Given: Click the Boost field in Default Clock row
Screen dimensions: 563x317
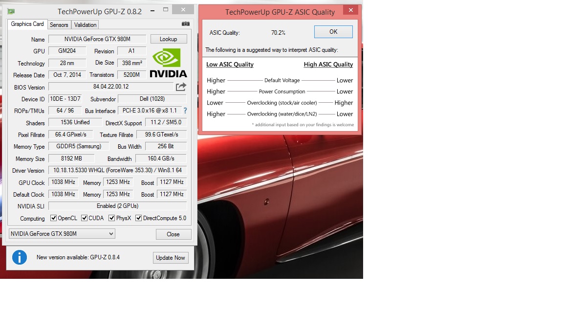Looking at the screenshot, I should 172,194.
